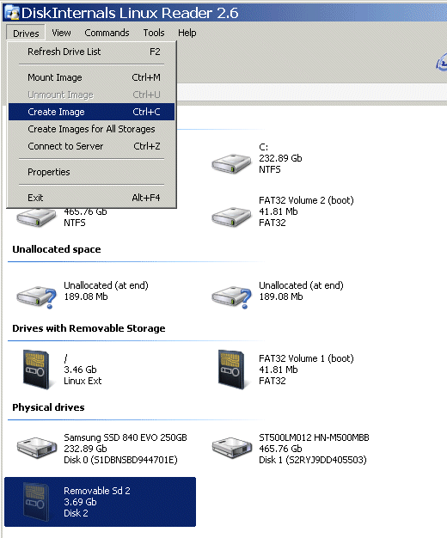Open the Drives menu
The width and height of the screenshot is (447, 538).
pos(26,34)
